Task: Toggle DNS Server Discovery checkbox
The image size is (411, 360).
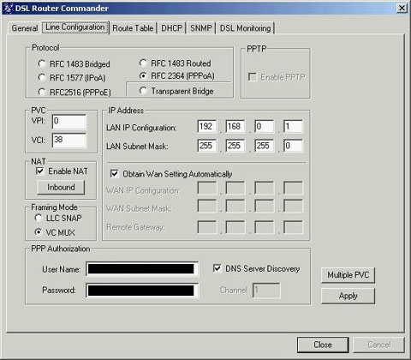Action: 217,268
